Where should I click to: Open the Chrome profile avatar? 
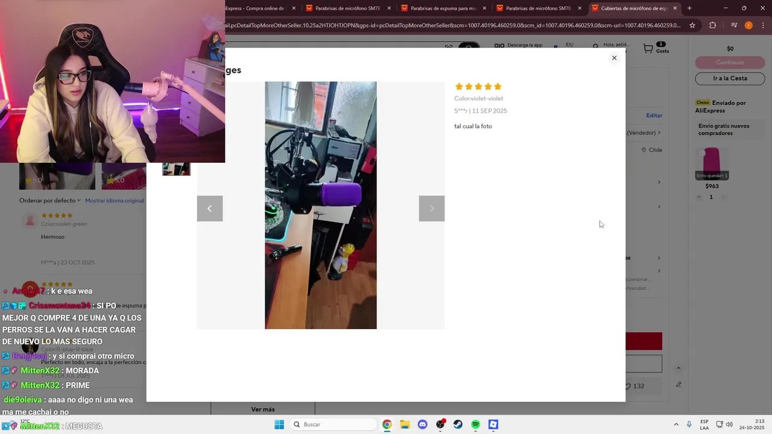click(x=748, y=25)
